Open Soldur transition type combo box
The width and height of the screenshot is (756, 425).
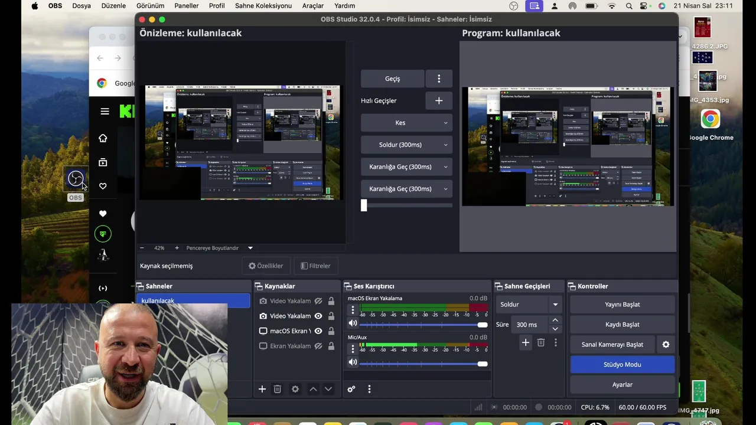click(x=528, y=305)
